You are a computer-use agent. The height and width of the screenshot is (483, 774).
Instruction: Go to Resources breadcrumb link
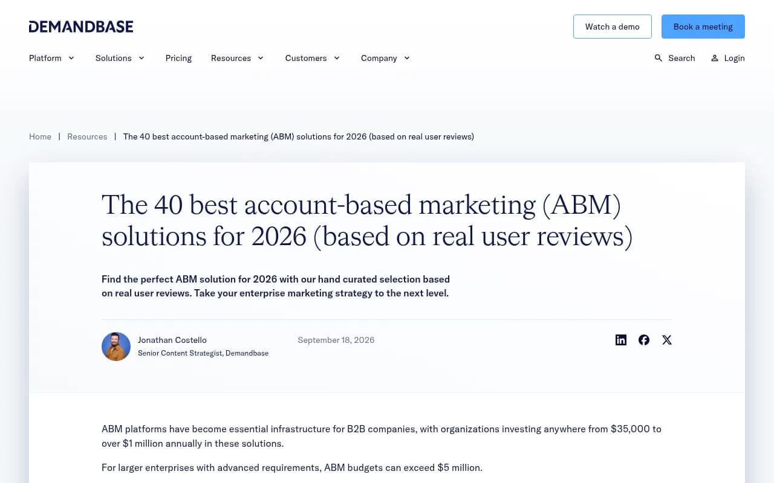87,136
